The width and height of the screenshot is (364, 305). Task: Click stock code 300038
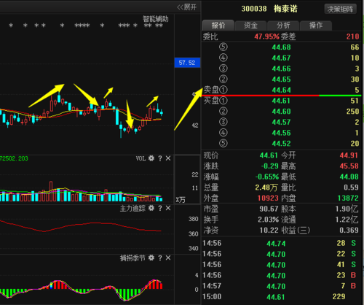[x=254, y=9]
